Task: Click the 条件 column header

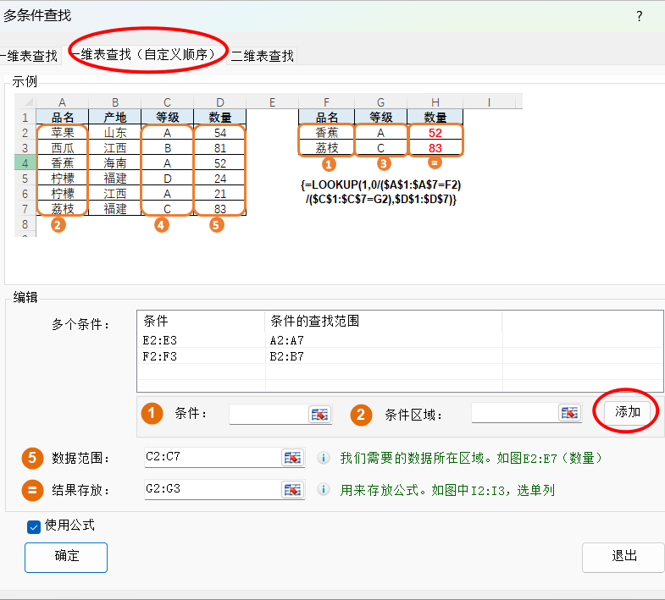Action: [x=201, y=322]
